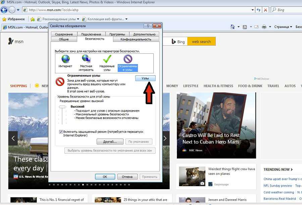
Task: Click the Home icon in command bar
Action: click(233, 27)
